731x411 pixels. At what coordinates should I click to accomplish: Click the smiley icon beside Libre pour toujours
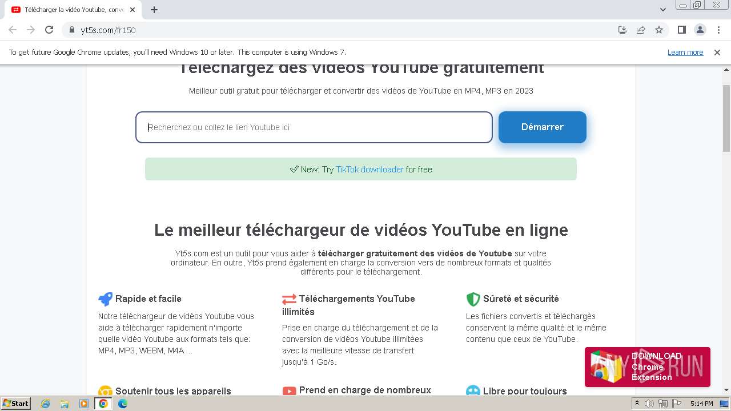473,391
